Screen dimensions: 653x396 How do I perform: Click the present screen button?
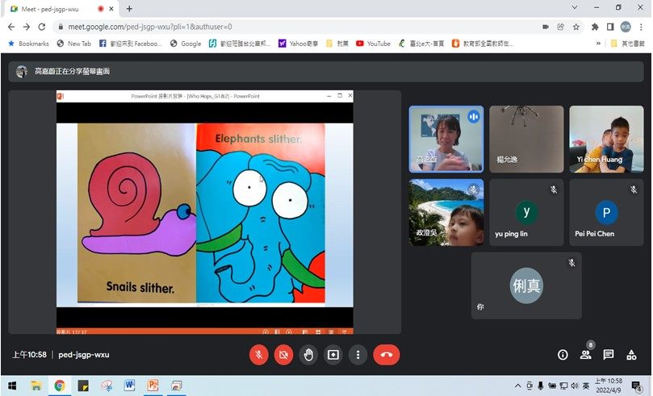click(x=333, y=355)
